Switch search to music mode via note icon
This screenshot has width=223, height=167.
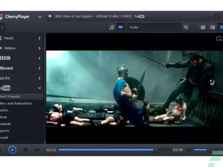pos(112,27)
